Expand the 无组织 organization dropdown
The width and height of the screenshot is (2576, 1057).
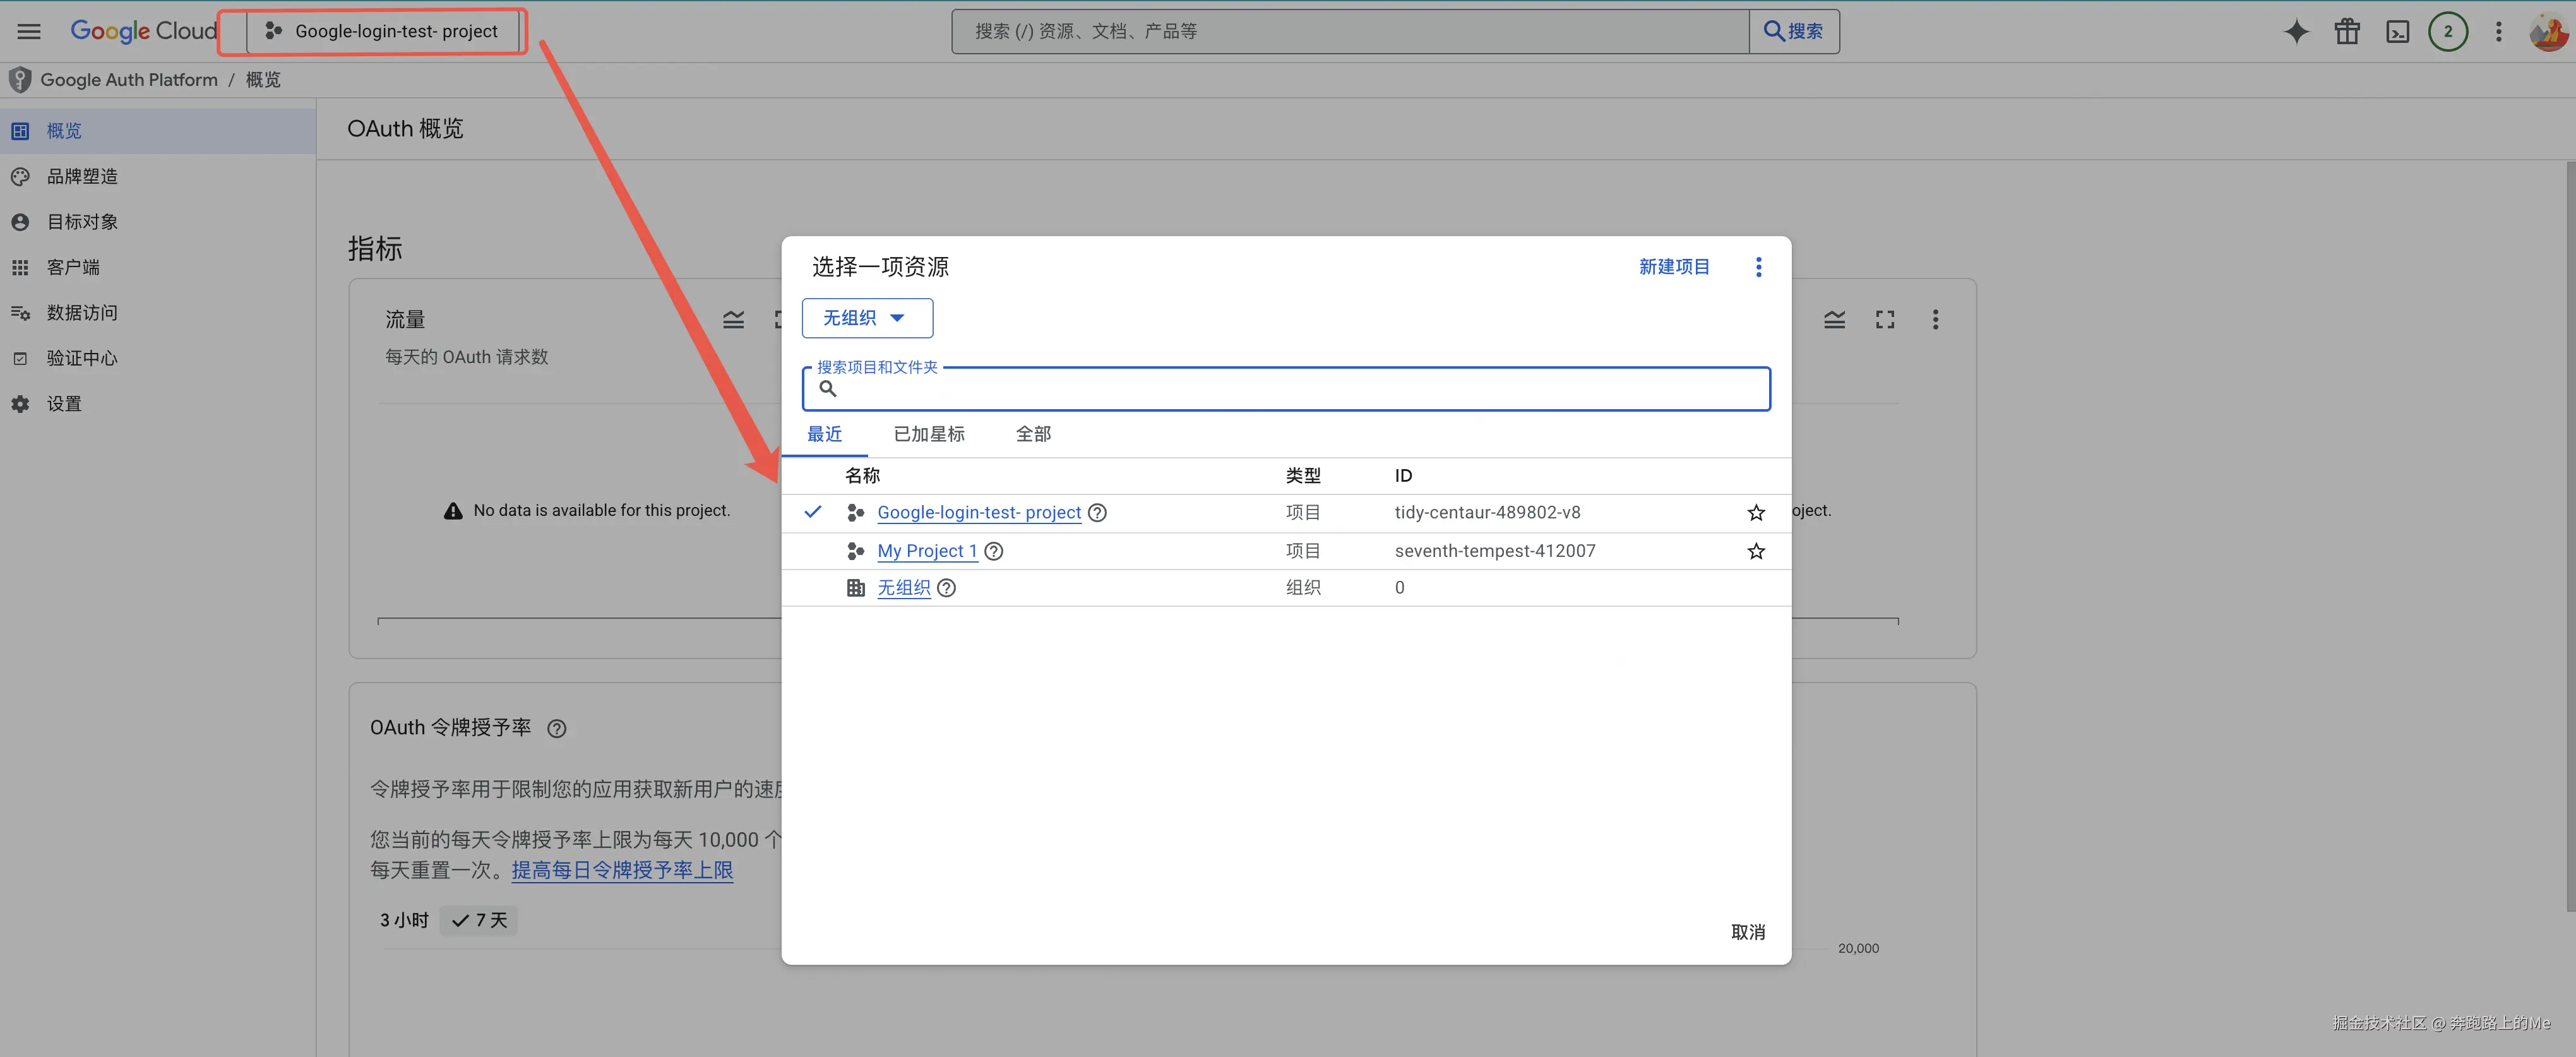[866, 318]
